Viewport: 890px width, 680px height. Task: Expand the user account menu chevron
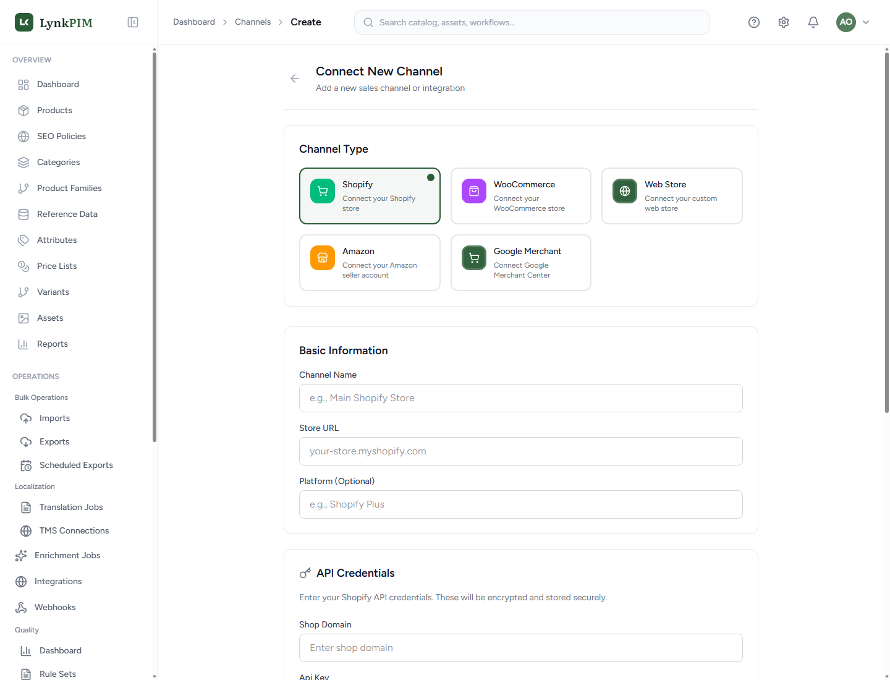pyautogui.click(x=866, y=22)
